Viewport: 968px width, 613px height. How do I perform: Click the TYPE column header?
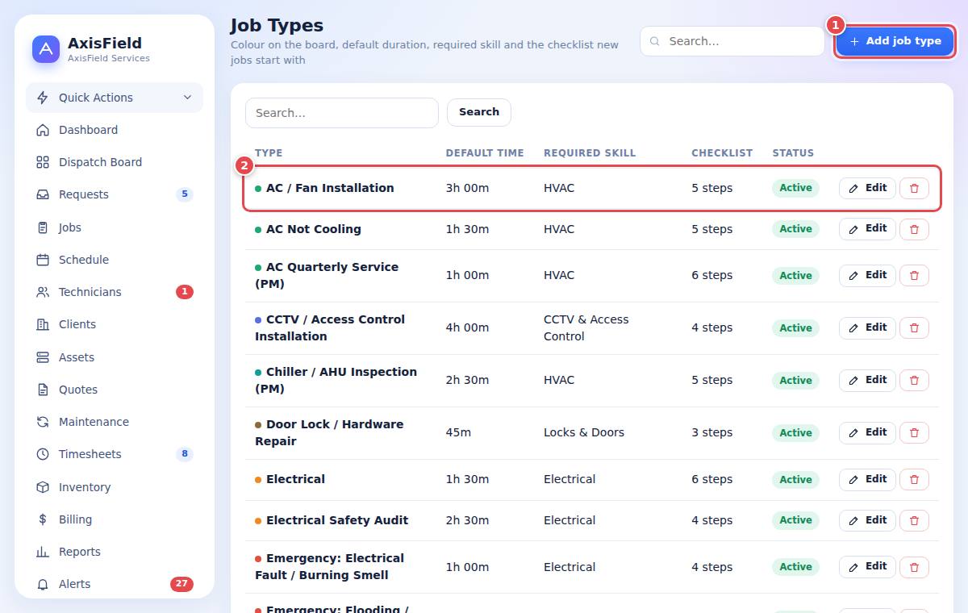[x=269, y=152]
